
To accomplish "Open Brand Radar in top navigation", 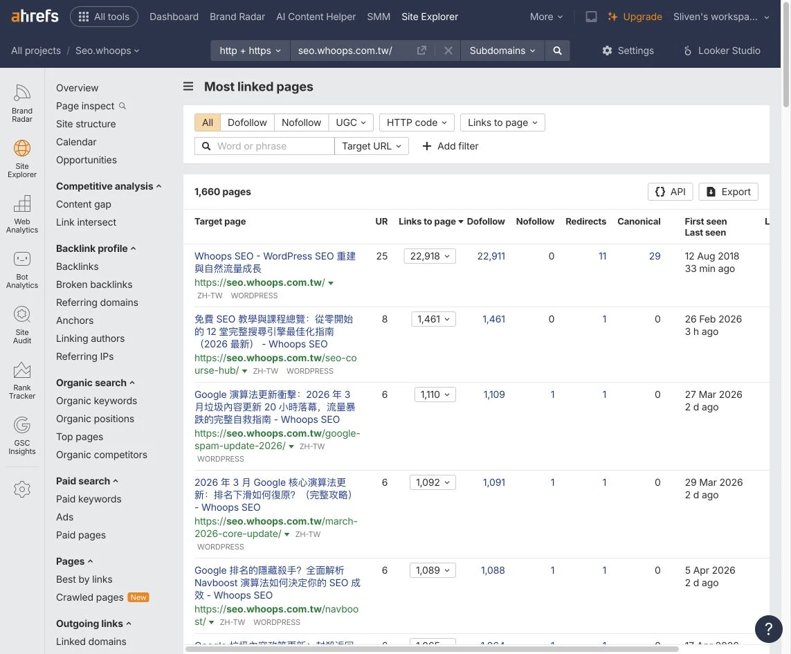I will pyautogui.click(x=237, y=17).
